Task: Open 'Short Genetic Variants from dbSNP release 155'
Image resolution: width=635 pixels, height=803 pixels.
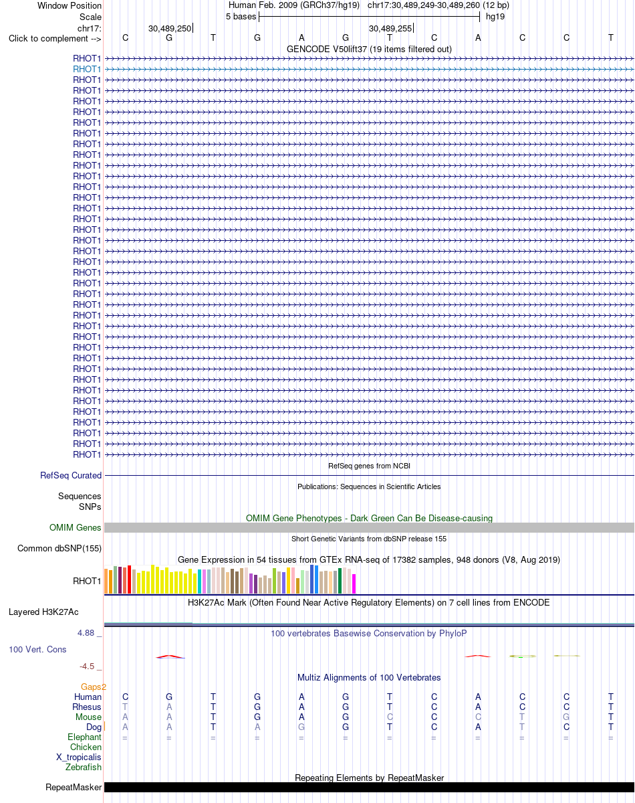Action: 369,539
